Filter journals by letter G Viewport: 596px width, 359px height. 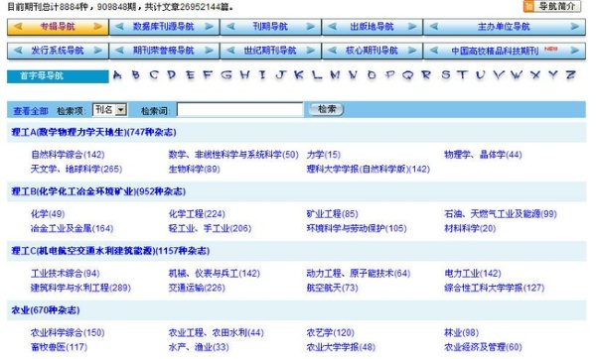226,75
